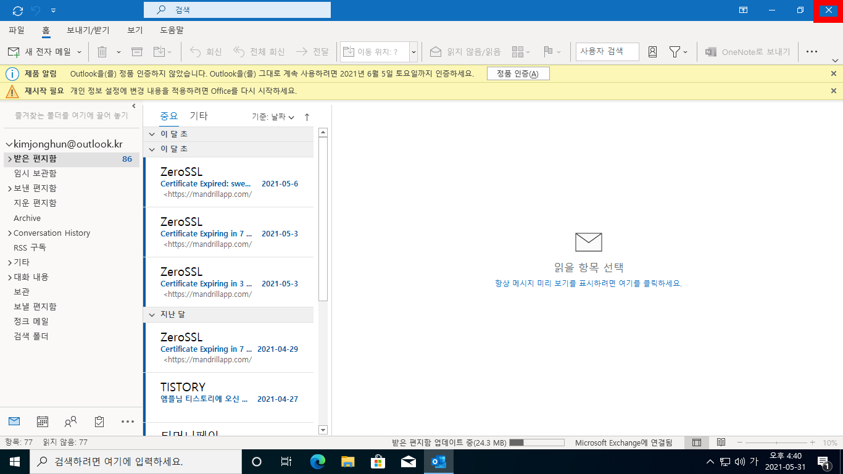Click Send/Receive all folders sync icon

(x=18, y=10)
